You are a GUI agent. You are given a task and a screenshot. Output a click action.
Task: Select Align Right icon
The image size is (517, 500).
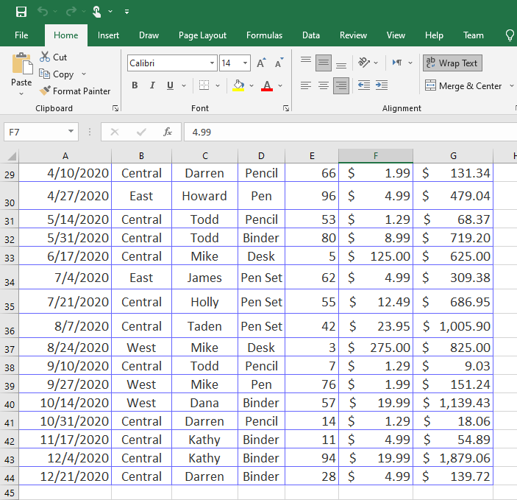point(341,85)
